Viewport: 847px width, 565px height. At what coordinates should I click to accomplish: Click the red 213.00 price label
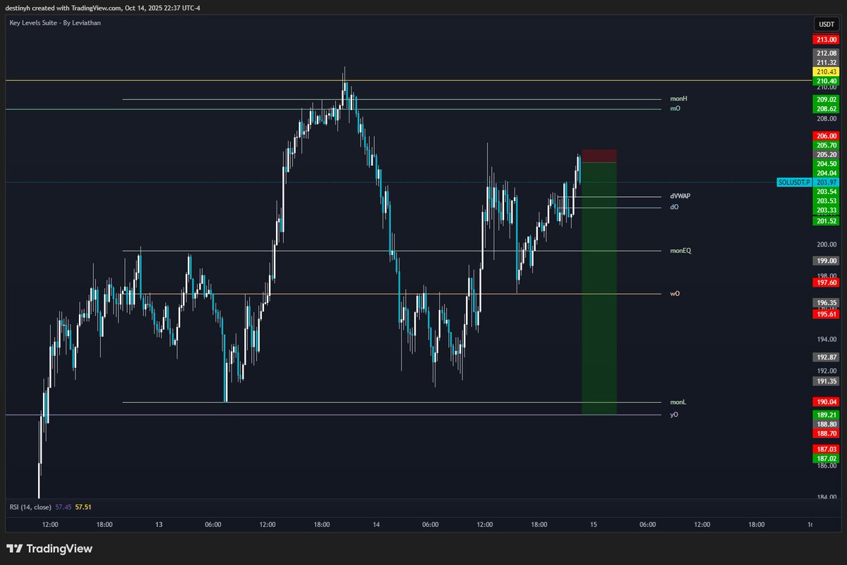tap(825, 40)
